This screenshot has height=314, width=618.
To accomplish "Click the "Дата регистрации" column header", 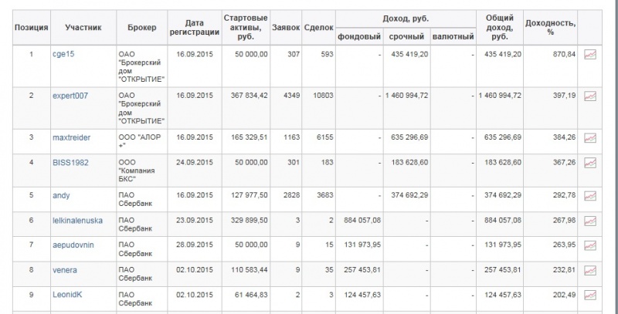I will pos(195,28).
